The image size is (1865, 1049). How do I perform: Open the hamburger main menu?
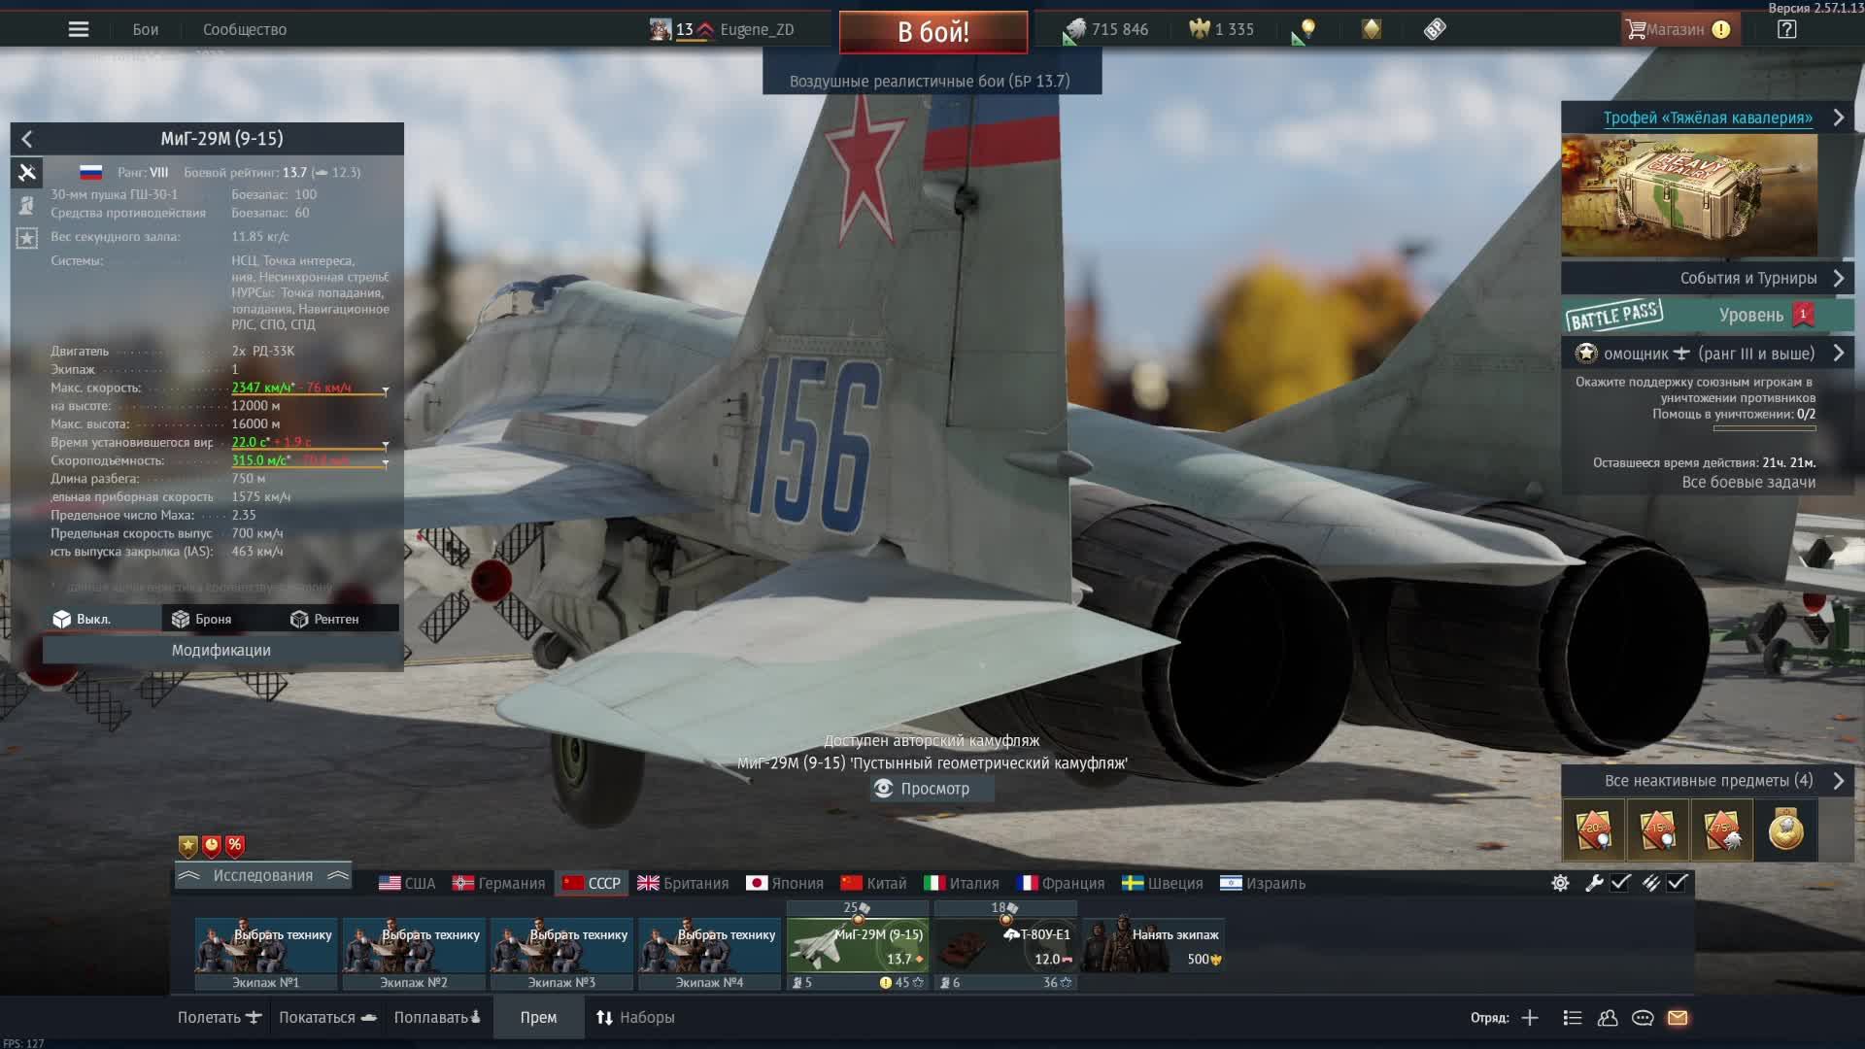(x=79, y=29)
